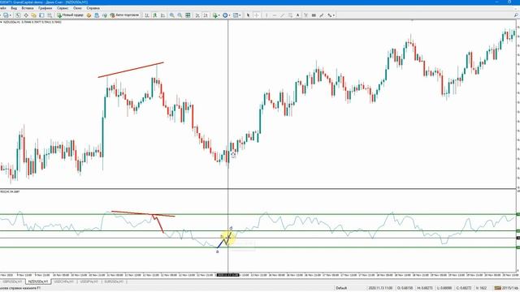Click the close price C: status field
The height and width of the screenshot is (292, 520).
(464, 288)
